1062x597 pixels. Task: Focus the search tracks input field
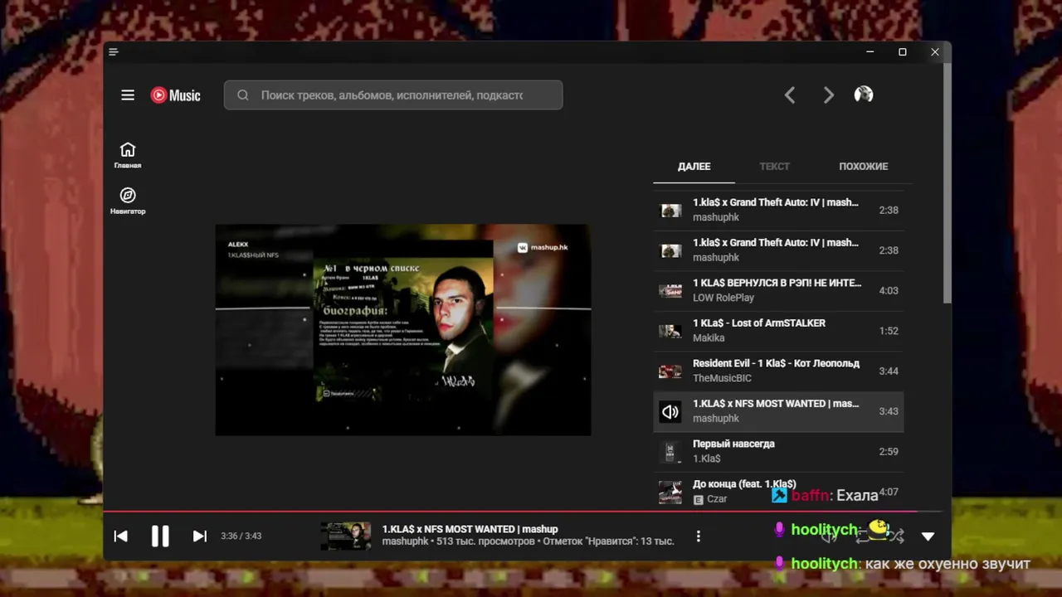pos(393,95)
